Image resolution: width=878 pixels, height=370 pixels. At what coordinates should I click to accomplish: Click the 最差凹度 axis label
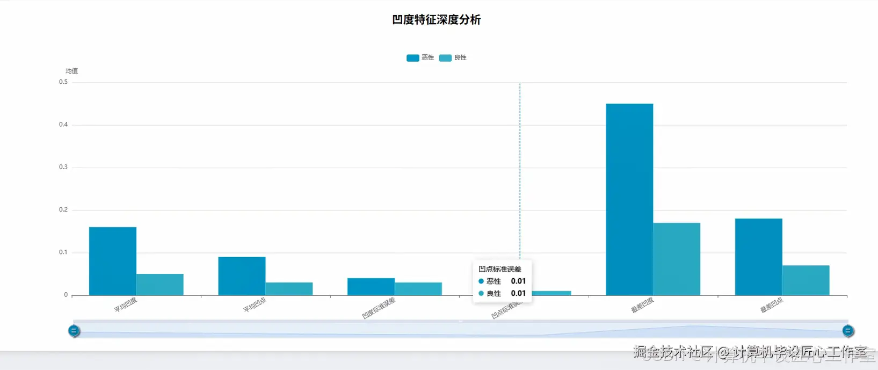642,304
